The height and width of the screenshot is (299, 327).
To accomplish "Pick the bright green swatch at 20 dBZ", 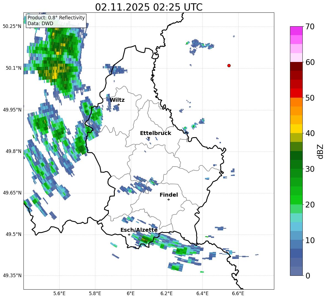I will click(296, 200).
